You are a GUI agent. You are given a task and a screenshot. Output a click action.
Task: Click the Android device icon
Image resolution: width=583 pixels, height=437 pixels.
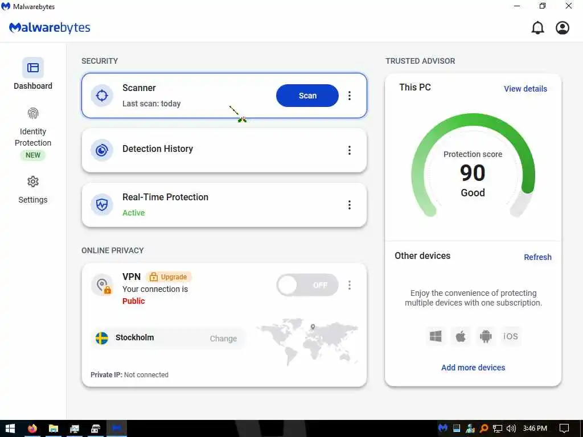click(486, 336)
